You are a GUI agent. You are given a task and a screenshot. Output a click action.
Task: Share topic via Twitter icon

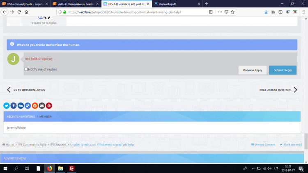point(7,106)
